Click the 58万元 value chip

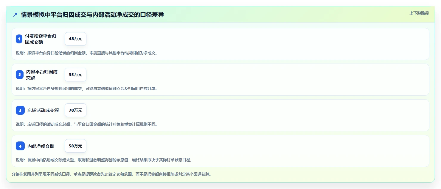(75, 146)
